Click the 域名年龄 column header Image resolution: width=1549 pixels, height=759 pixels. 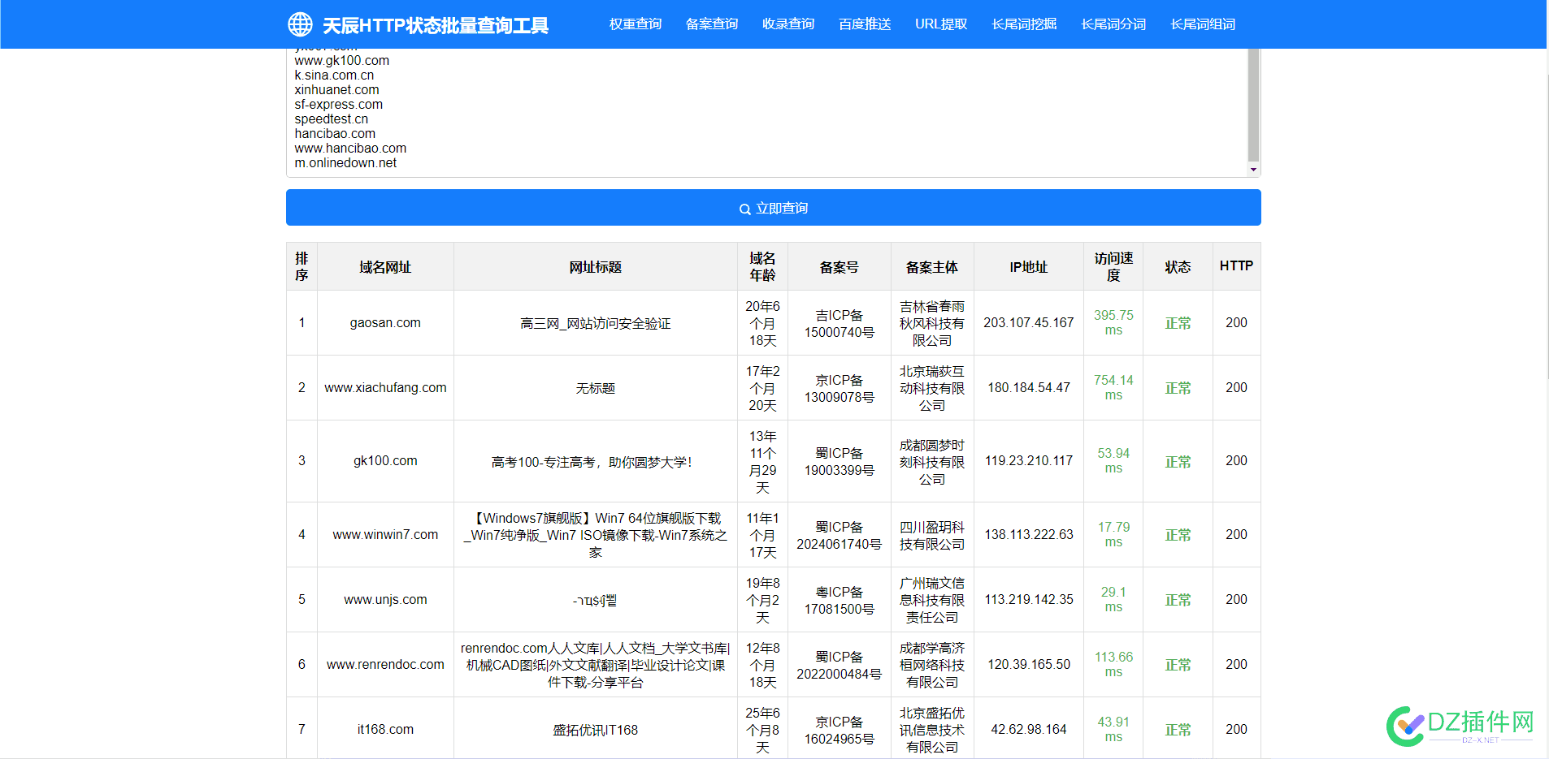coord(762,267)
